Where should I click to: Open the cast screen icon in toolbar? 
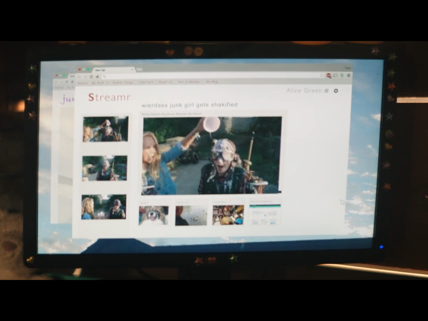(335, 76)
